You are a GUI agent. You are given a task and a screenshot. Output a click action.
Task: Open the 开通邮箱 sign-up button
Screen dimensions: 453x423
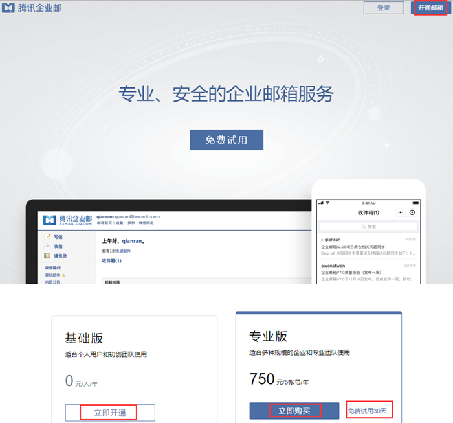430,8
